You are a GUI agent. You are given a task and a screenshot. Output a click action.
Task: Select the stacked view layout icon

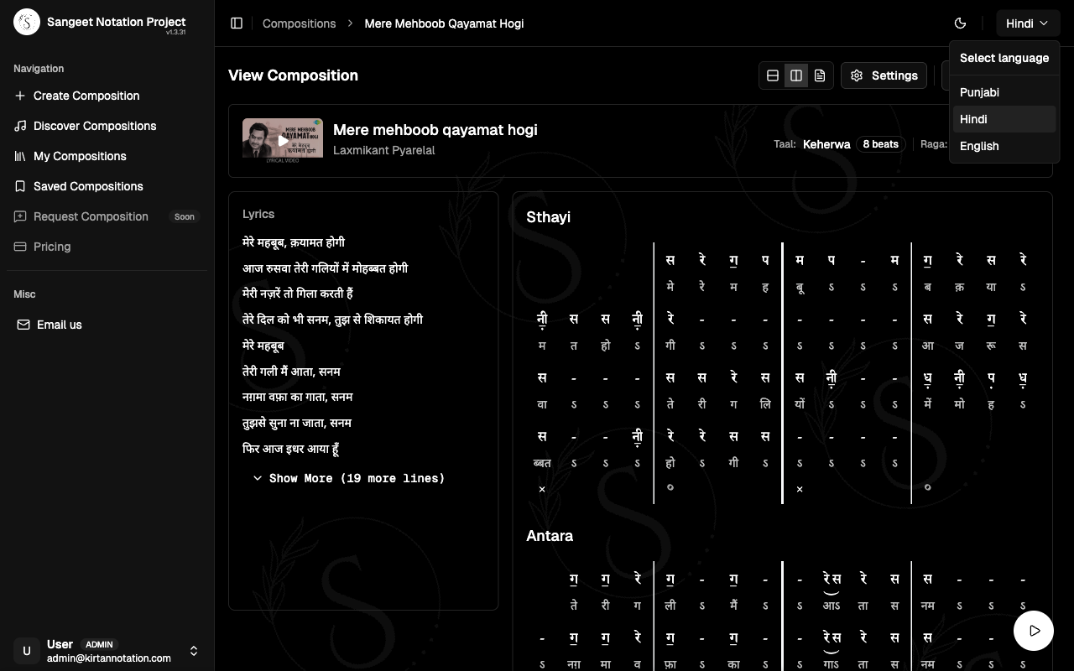pyautogui.click(x=773, y=75)
